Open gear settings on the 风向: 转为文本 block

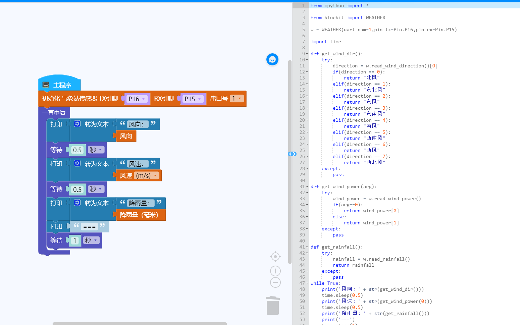77,124
